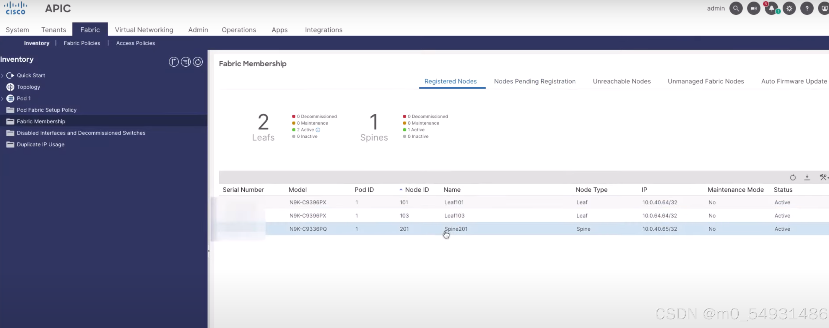This screenshot has width=829, height=328.
Task: Go to Fabric Policies submenu link
Action: (x=82, y=43)
